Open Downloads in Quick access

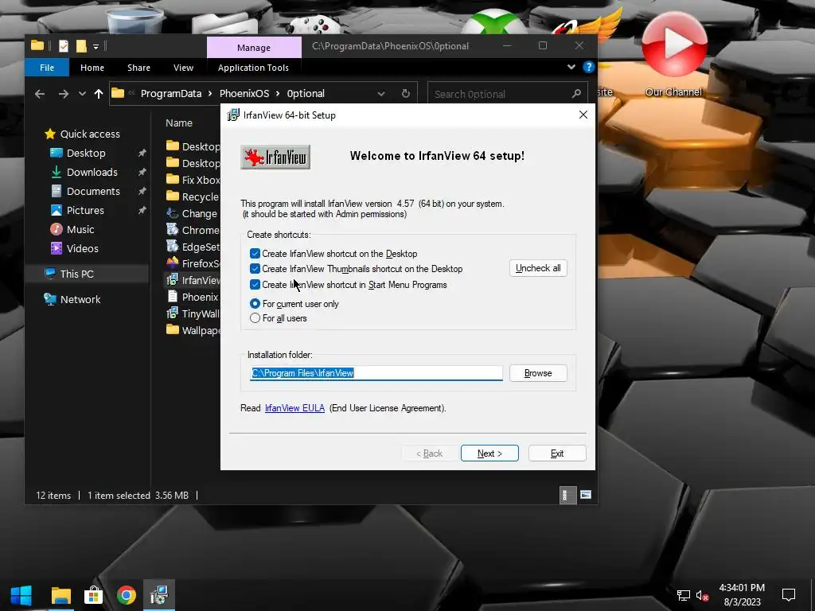(x=92, y=172)
